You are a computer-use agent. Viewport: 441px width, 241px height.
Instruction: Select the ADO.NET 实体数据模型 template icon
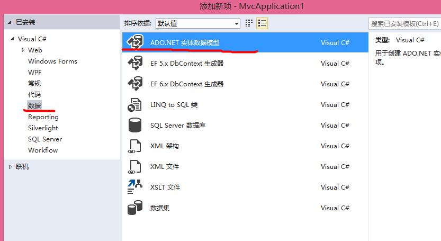pyautogui.click(x=135, y=42)
